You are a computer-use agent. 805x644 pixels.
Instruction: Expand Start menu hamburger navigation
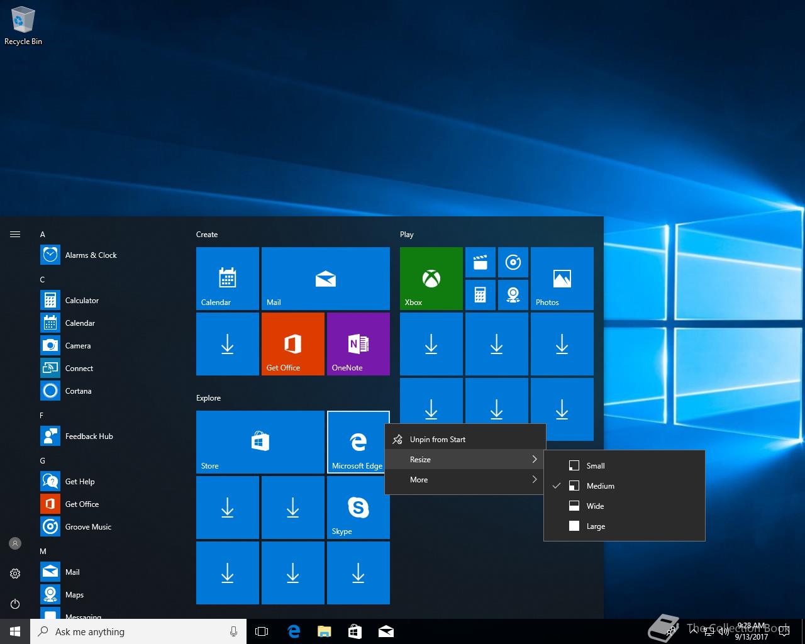[x=15, y=235]
